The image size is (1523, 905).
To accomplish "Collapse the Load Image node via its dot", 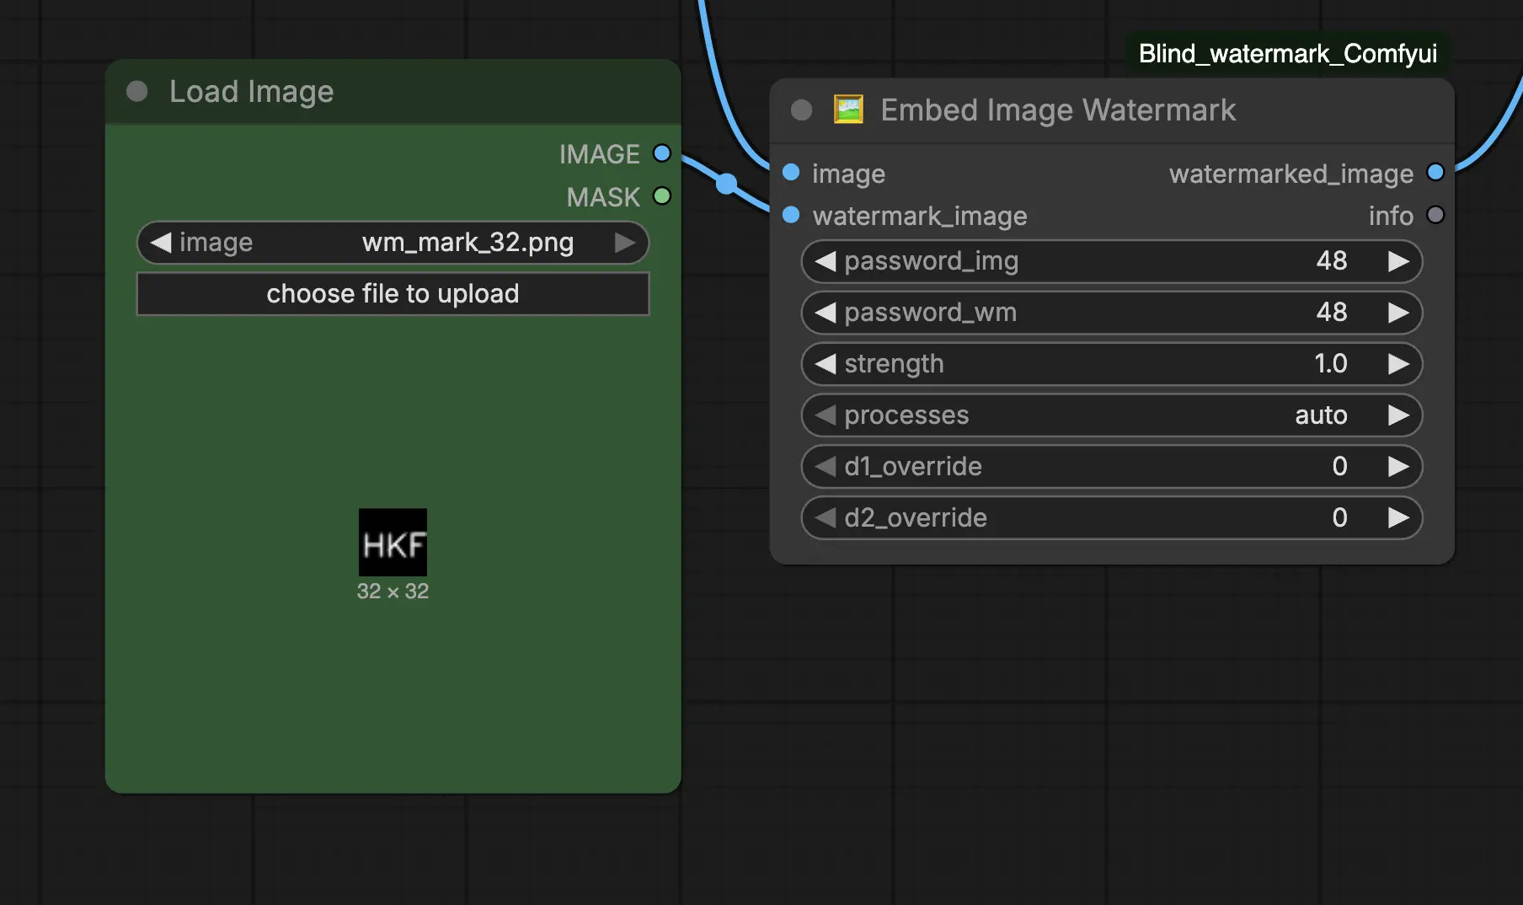I will click(136, 91).
